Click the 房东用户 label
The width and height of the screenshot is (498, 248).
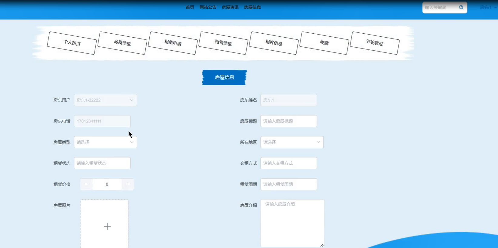pos(62,100)
